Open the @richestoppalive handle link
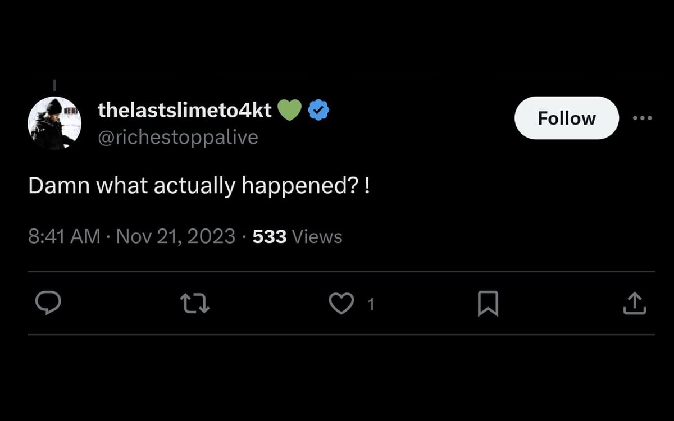This screenshot has height=421, width=674. [x=178, y=138]
